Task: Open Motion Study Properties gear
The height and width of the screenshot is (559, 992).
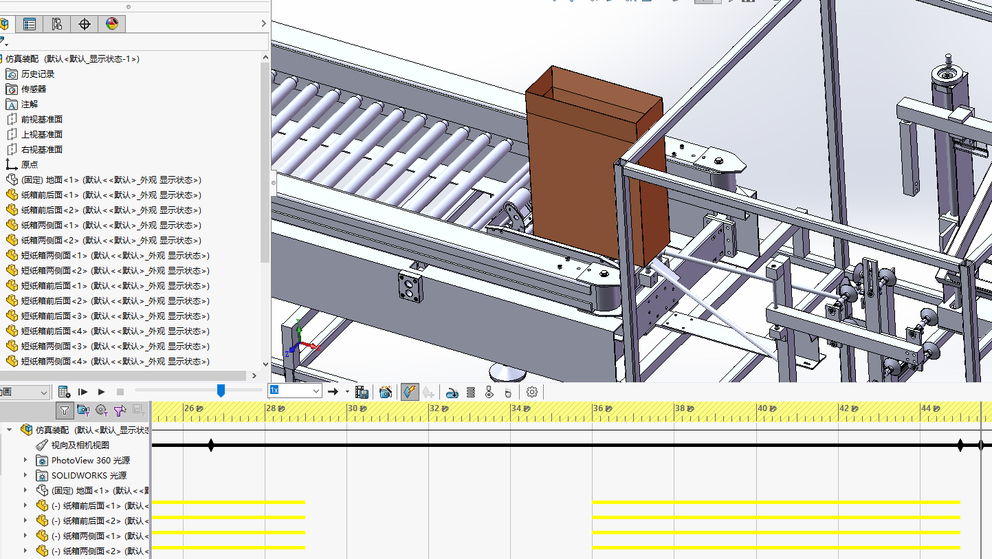Action: [531, 392]
